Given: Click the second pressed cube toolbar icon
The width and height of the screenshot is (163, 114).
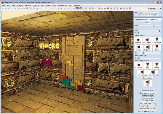Looking at the screenshot, I should 80,9.
